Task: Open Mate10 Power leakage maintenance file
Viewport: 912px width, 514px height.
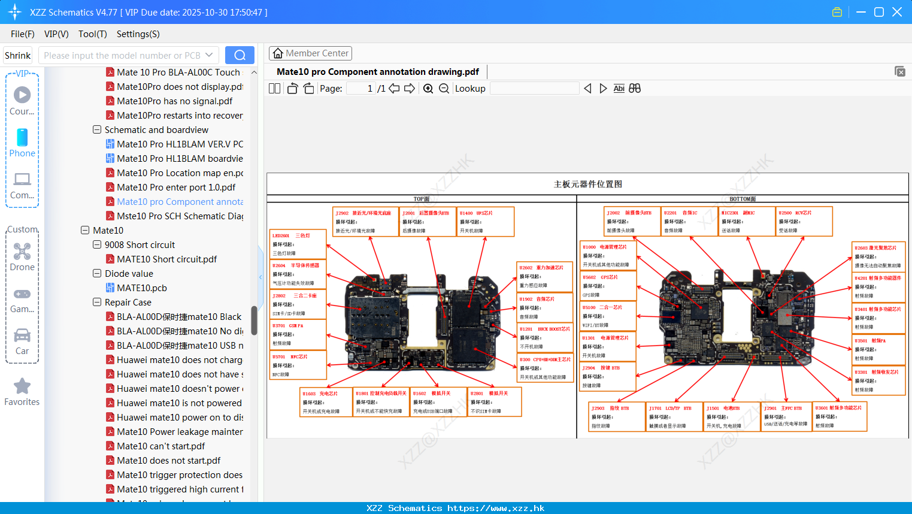Action: [x=174, y=431]
